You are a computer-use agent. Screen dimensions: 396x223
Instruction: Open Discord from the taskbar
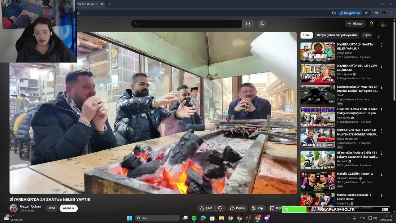[x=267, y=218]
